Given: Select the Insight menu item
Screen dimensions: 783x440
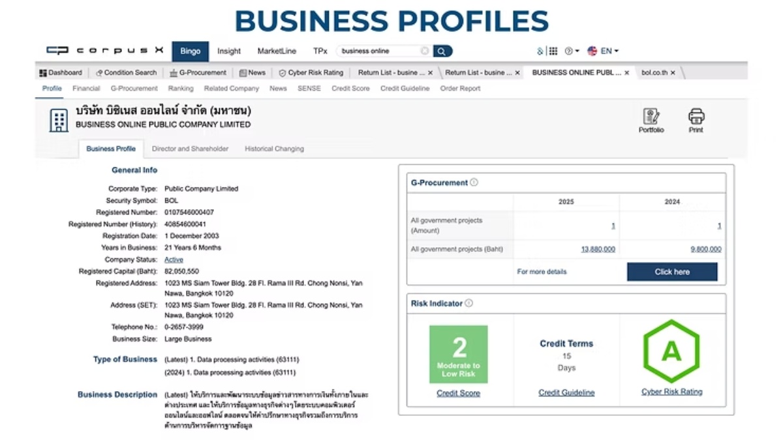Looking at the screenshot, I should point(229,51).
